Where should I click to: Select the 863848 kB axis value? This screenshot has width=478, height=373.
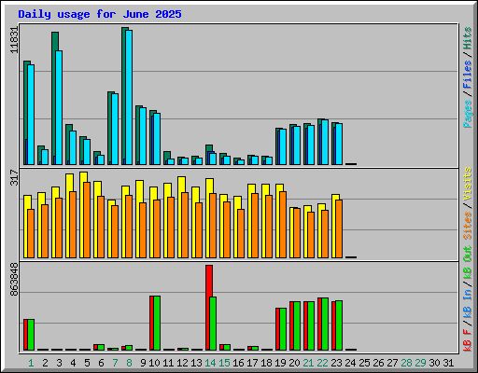pyautogui.click(x=14, y=280)
